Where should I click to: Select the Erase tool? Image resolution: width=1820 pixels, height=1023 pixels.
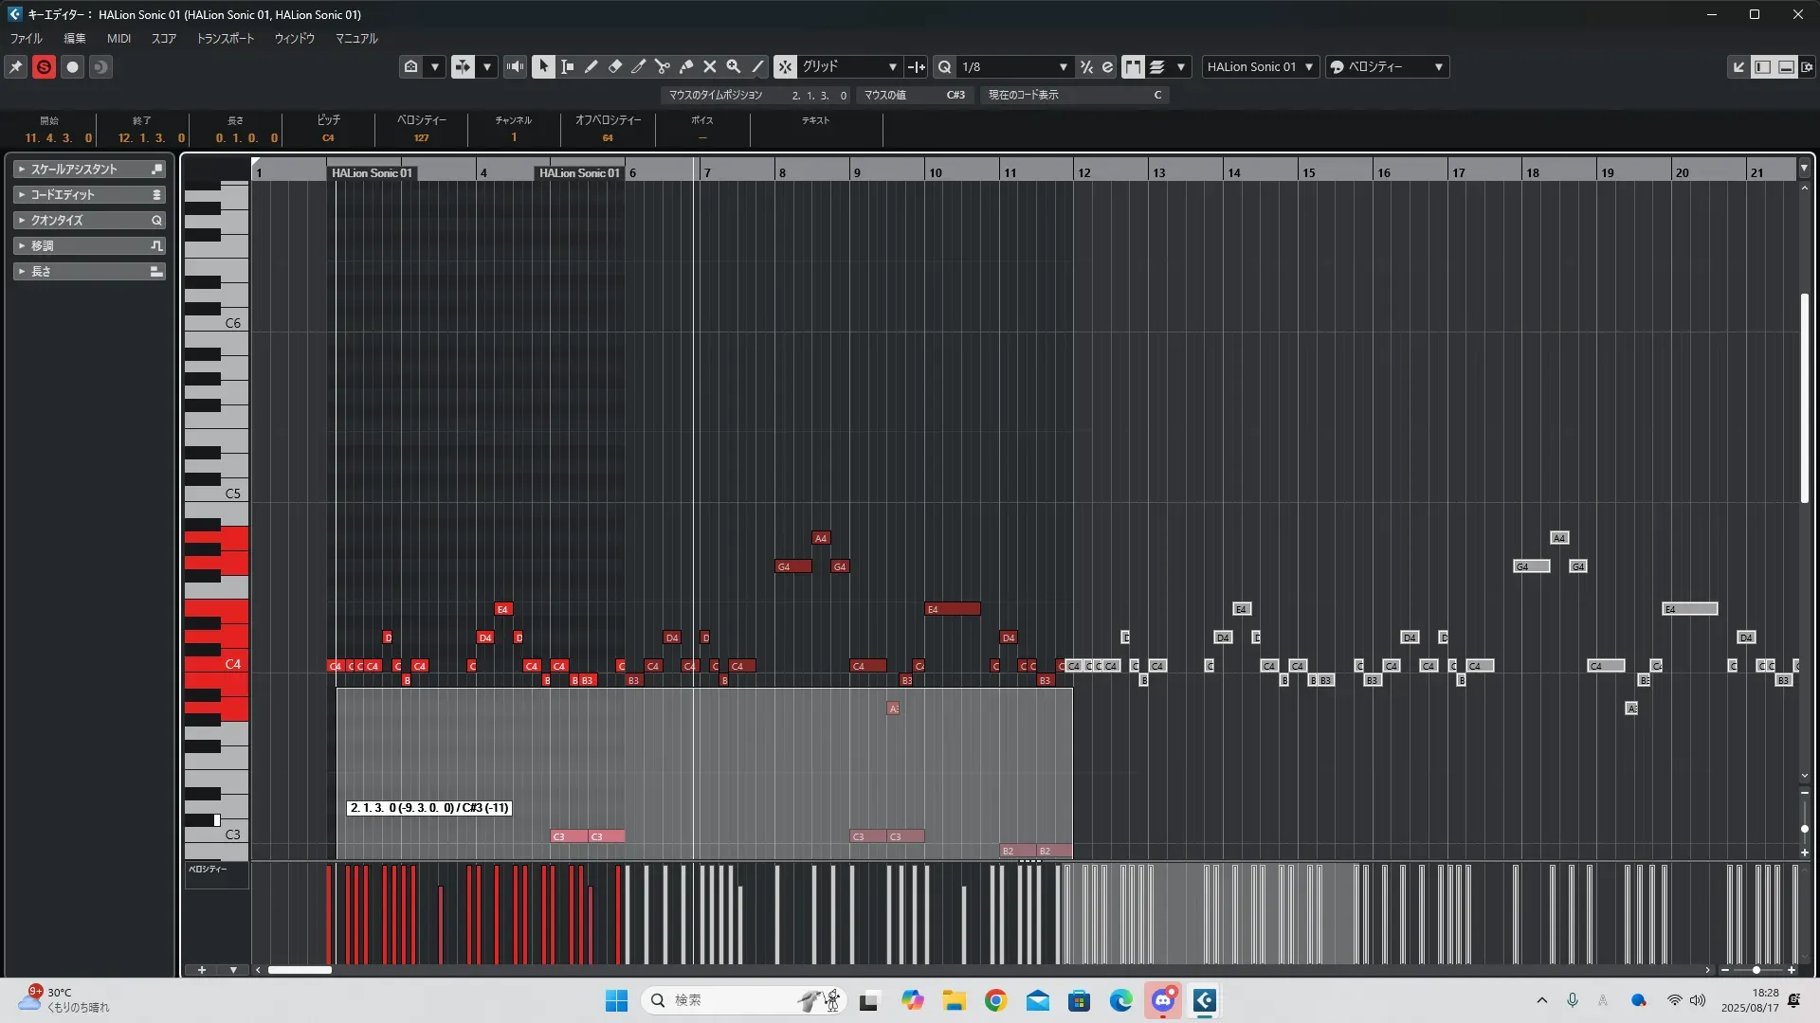pos(614,66)
